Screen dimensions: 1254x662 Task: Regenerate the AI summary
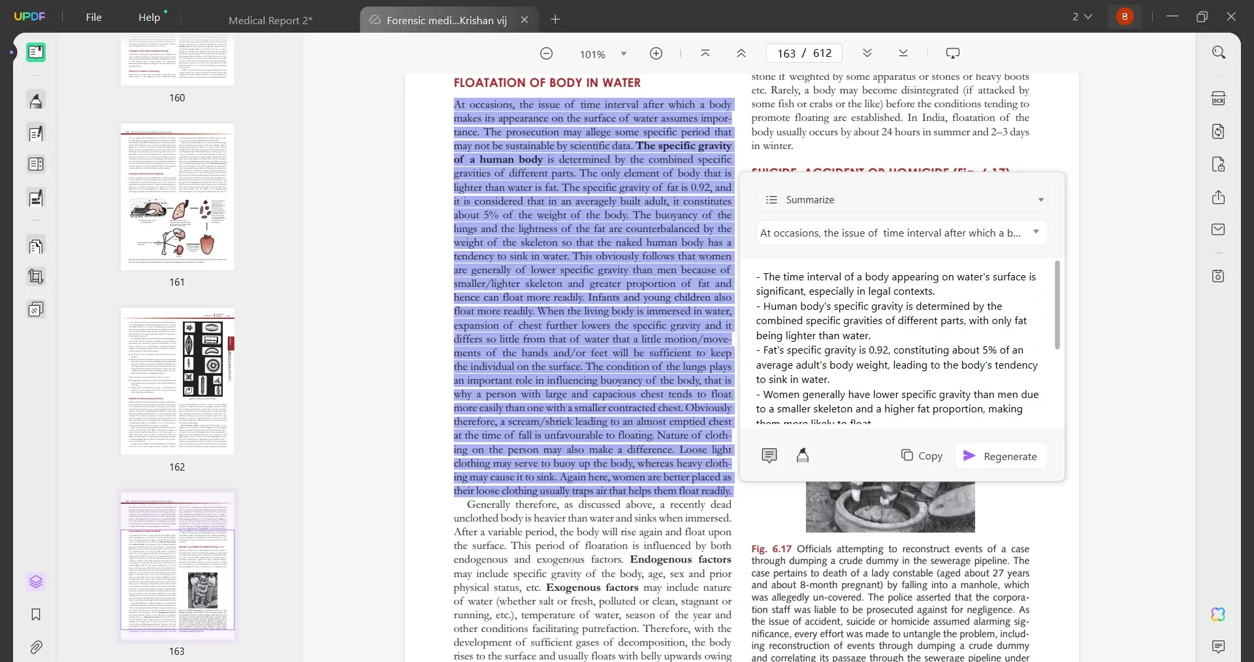point(1001,455)
